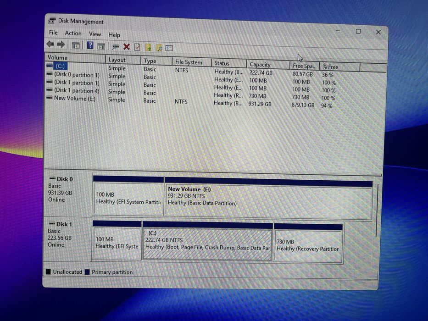Click the Properties checkmark sheet icon
This screenshot has height=321, width=428.
137,47
